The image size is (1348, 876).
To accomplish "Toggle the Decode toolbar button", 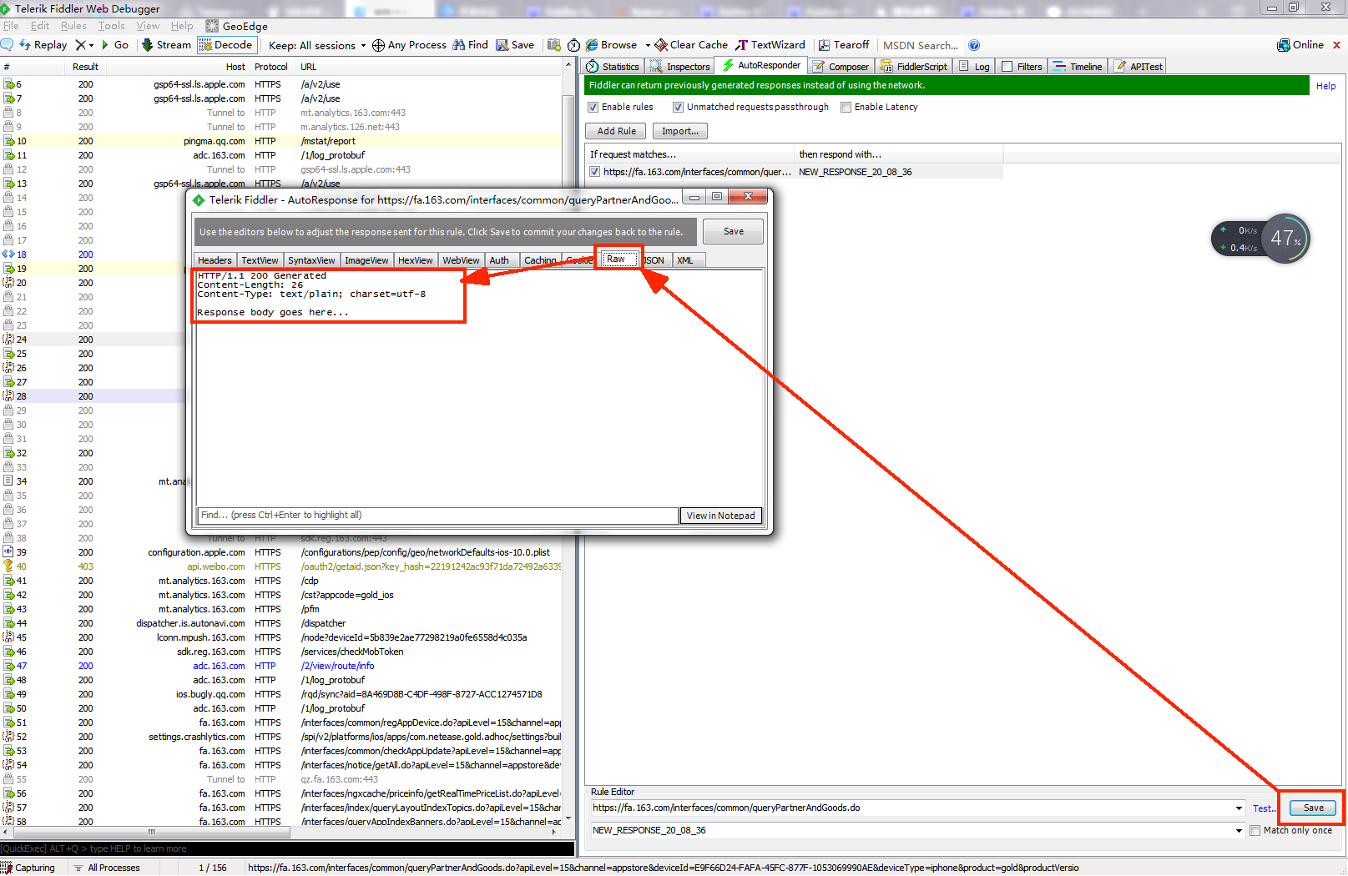I will [225, 45].
